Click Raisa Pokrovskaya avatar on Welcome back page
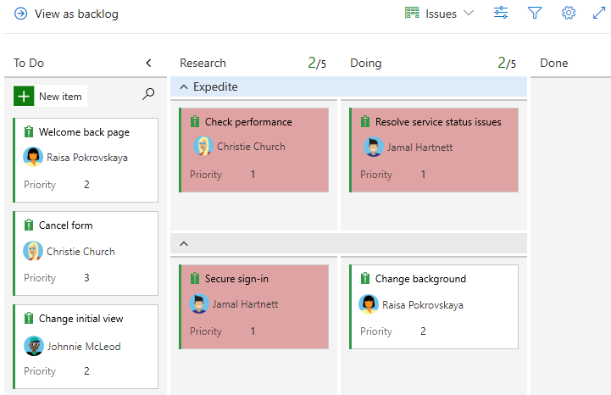The width and height of the screenshot is (611, 395). point(33,157)
